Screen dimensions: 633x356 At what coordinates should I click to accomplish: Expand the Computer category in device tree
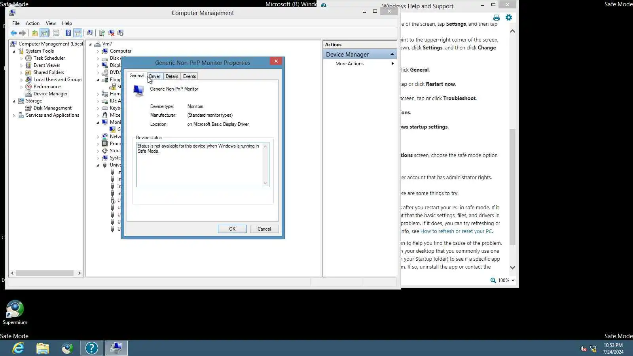pos(98,51)
